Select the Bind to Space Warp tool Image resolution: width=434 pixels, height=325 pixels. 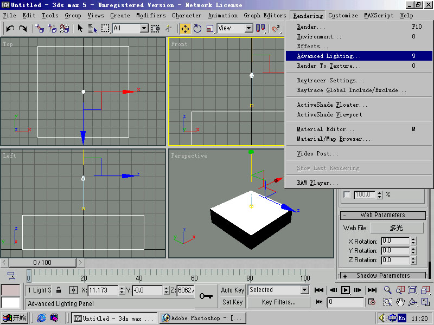coord(65,28)
